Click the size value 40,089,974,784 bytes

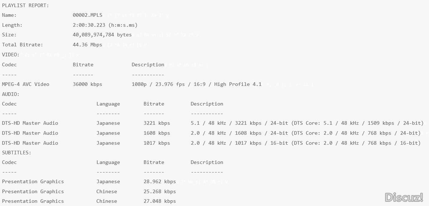(102, 35)
